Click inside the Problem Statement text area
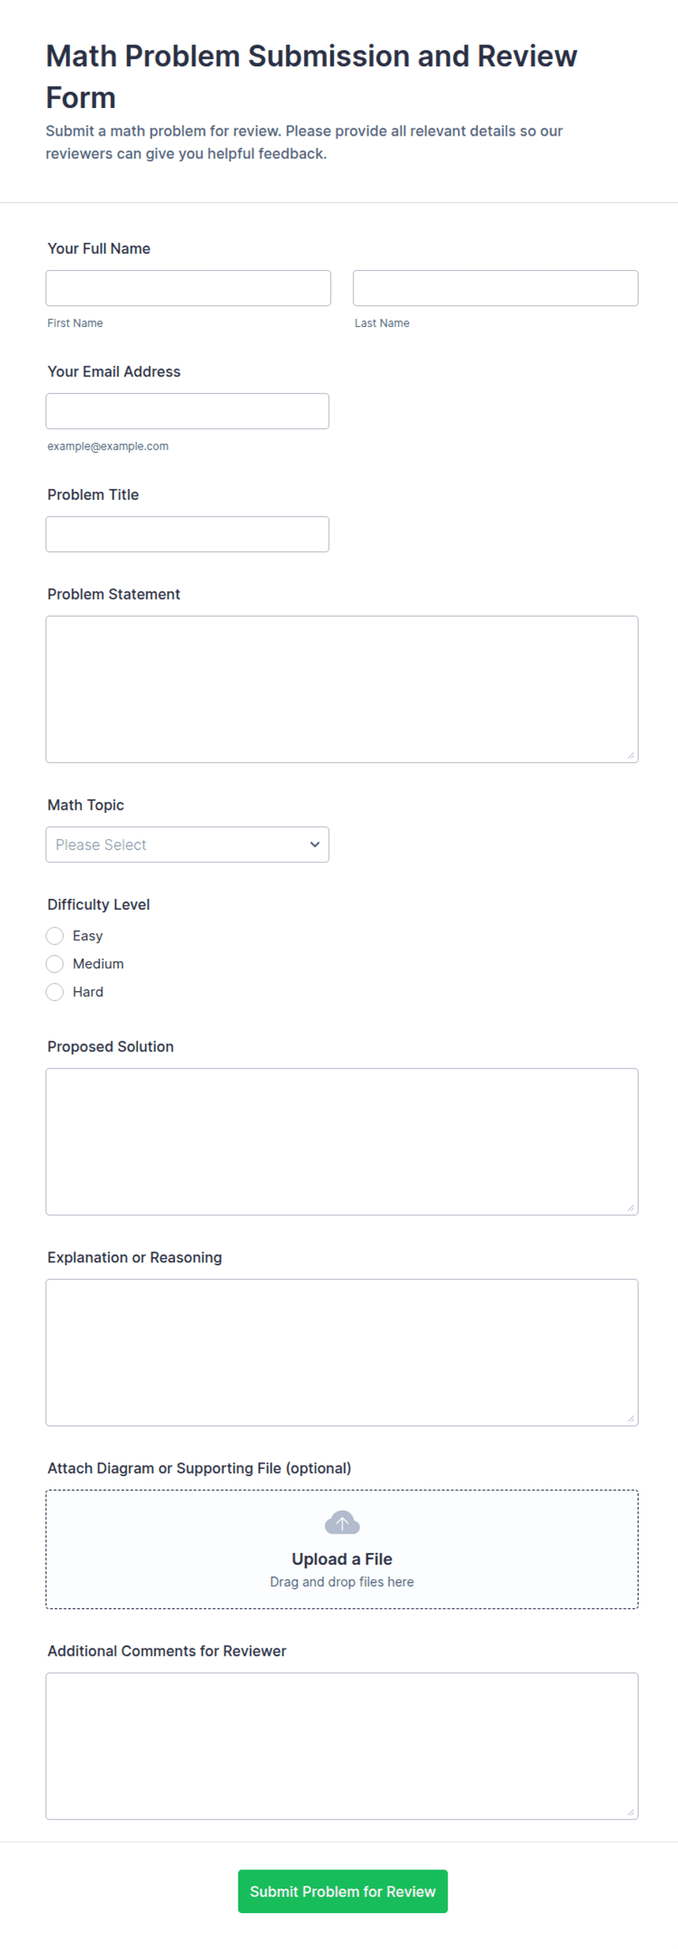Screen dimensions: 678x1949 click(342, 690)
